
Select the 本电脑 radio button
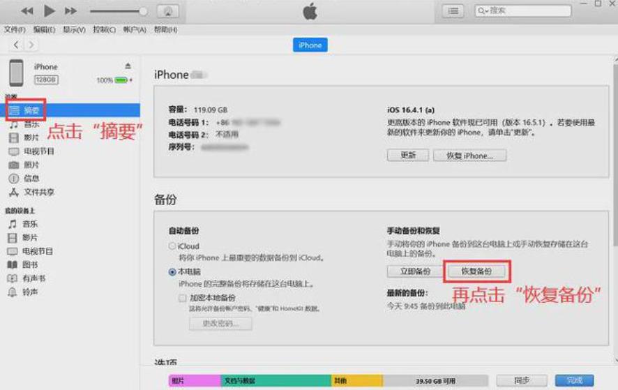click(172, 271)
